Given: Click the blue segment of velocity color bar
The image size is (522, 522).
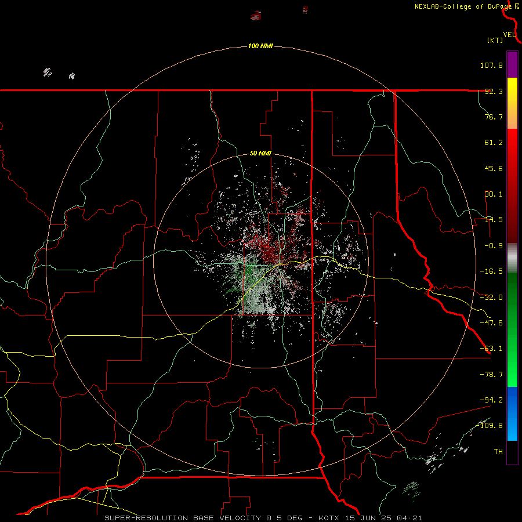Looking at the screenshot, I should pyautogui.click(x=512, y=414).
